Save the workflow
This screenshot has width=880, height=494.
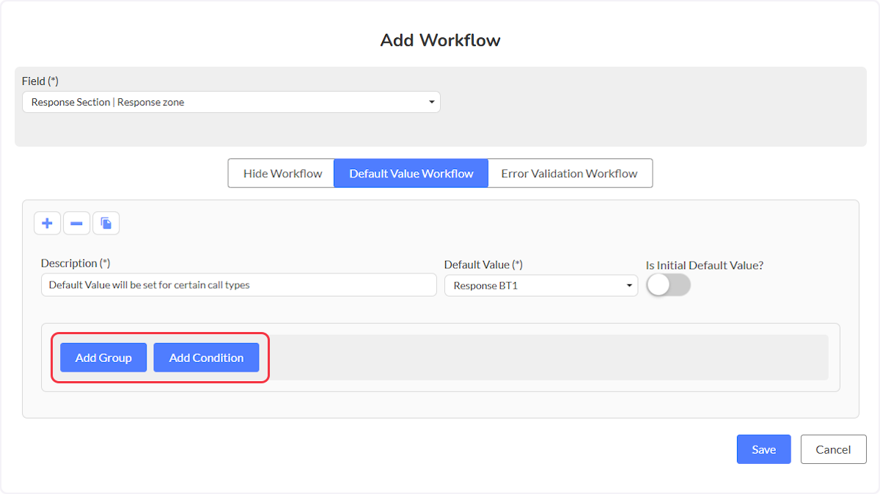763,449
